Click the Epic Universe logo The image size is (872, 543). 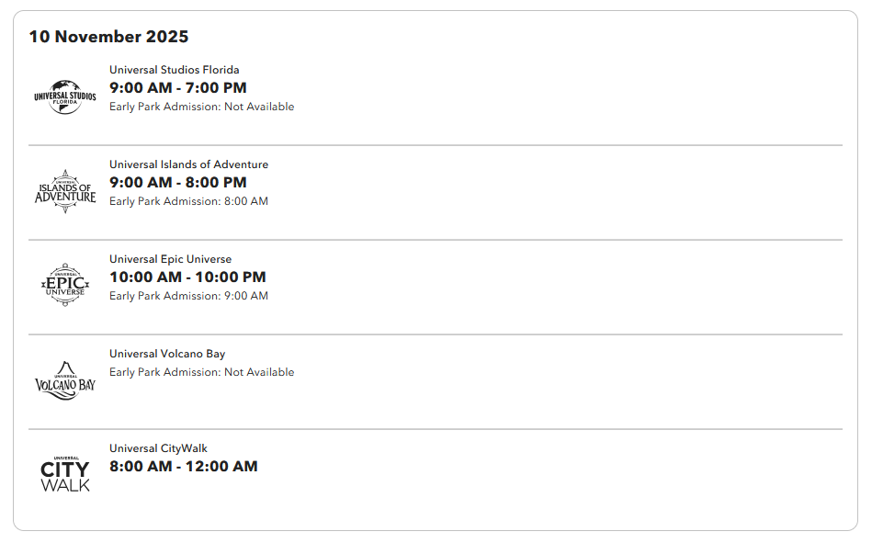click(65, 286)
